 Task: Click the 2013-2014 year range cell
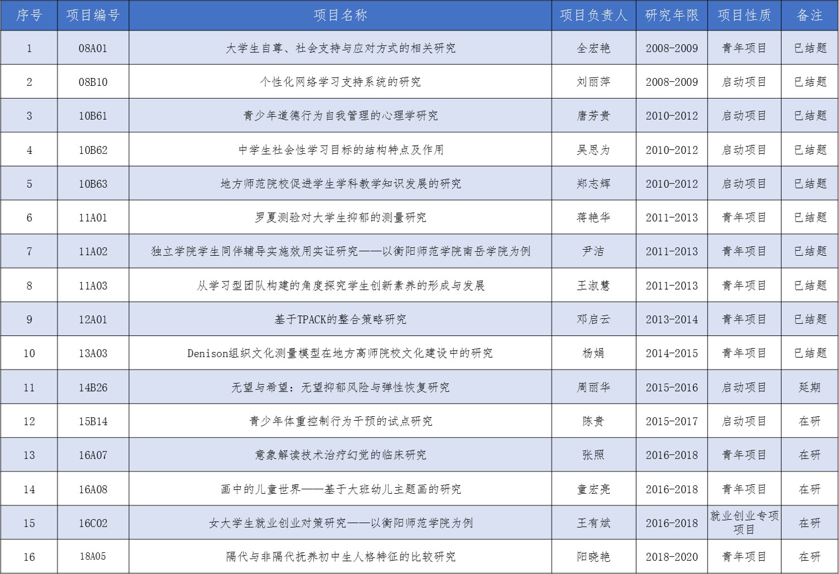(672, 319)
